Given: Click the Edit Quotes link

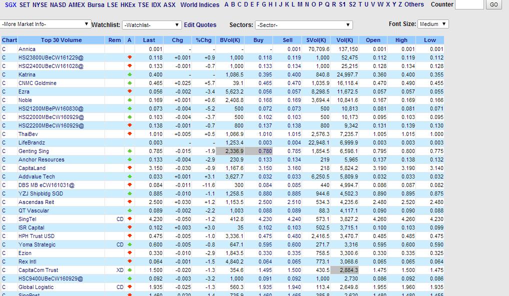Looking at the screenshot, I should point(200,25).
